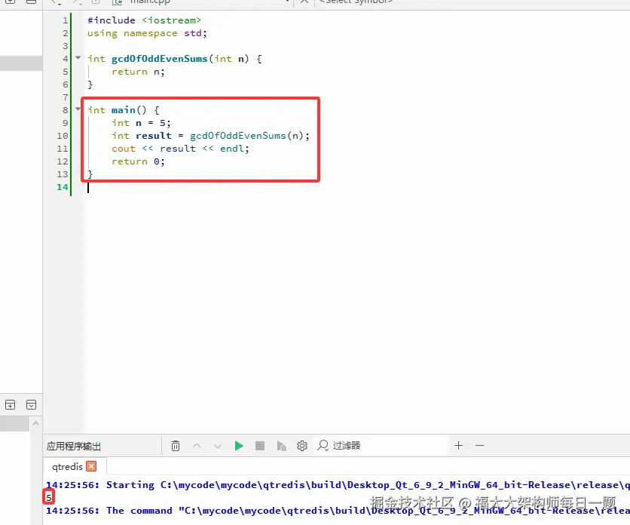This screenshot has height=525, width=630.
Task: Click the 'main' function name
Action: pos(124,110)
